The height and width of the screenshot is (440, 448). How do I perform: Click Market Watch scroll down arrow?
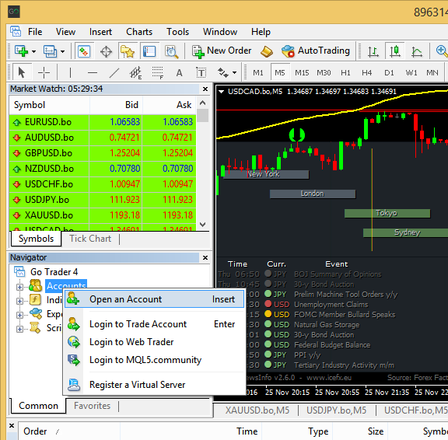click(202, 225)
